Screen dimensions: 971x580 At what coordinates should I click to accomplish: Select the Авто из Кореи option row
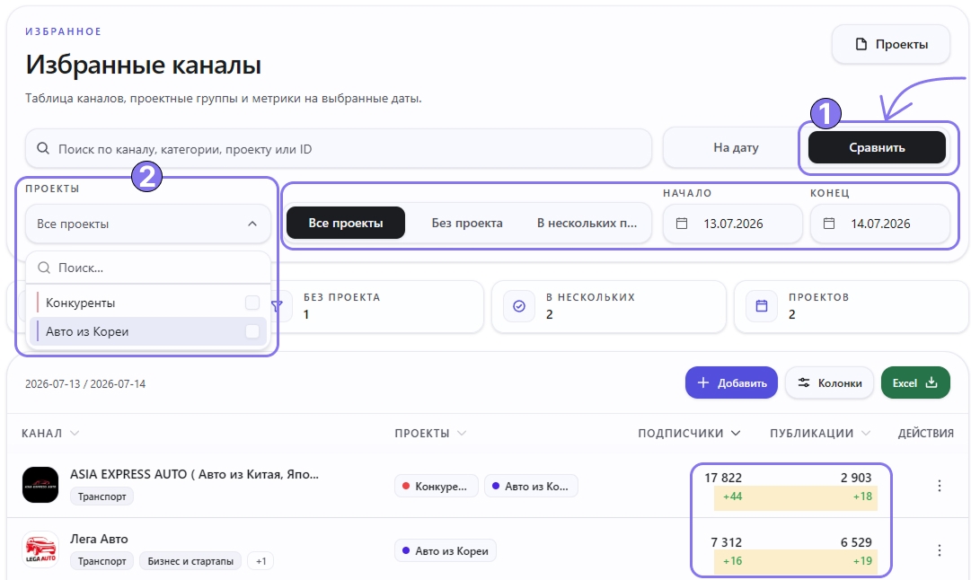tap(148, 331)
